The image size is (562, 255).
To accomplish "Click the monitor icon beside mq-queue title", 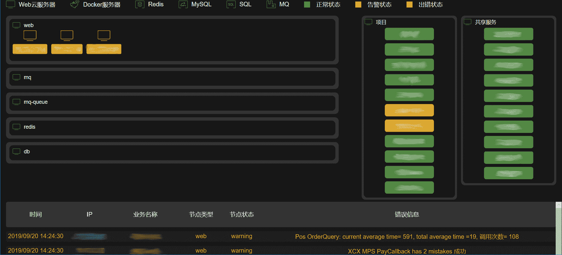I will [17, 102].
